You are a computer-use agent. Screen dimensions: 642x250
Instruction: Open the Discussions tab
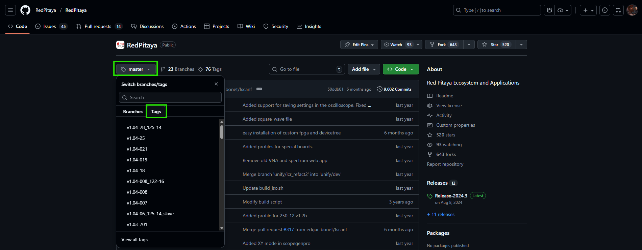coord(147,26)
